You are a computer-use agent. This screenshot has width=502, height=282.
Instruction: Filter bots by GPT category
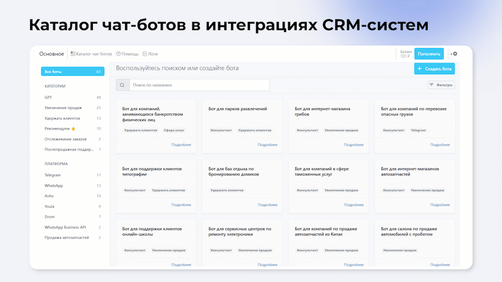[48, 97]
